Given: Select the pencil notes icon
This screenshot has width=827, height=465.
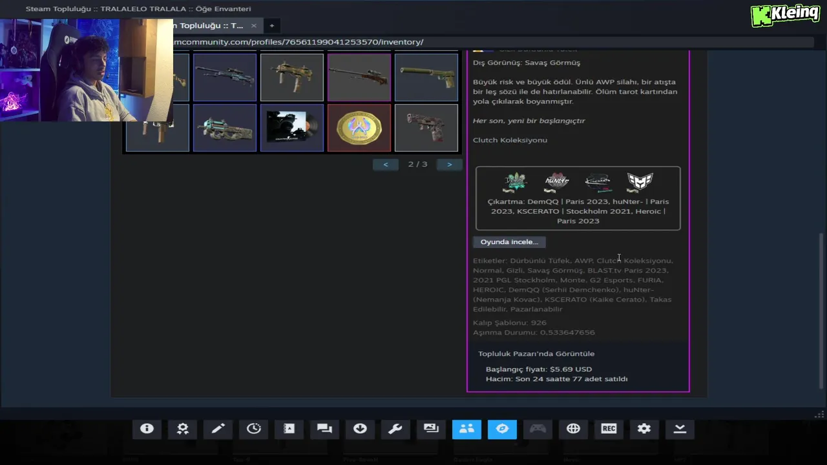Looking at the screenshot, I should tap(218, 429).
